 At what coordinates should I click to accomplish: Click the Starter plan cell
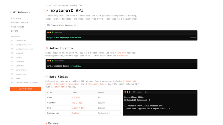pyautogui.click(x=51, y=103)
